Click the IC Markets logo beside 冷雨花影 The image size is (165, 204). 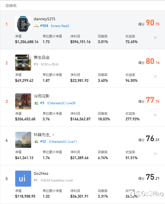click(x=37, y=103)
